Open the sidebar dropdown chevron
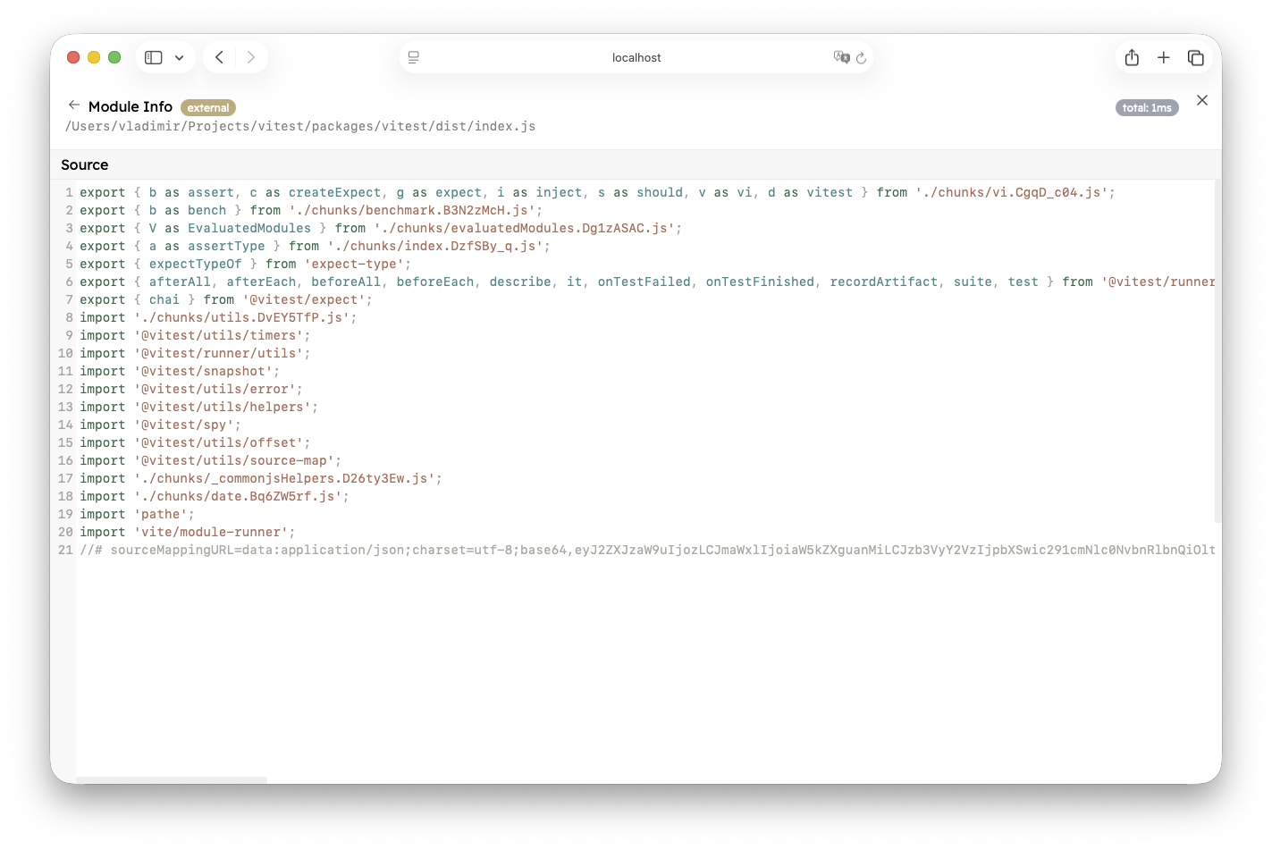 pos(177,56)
